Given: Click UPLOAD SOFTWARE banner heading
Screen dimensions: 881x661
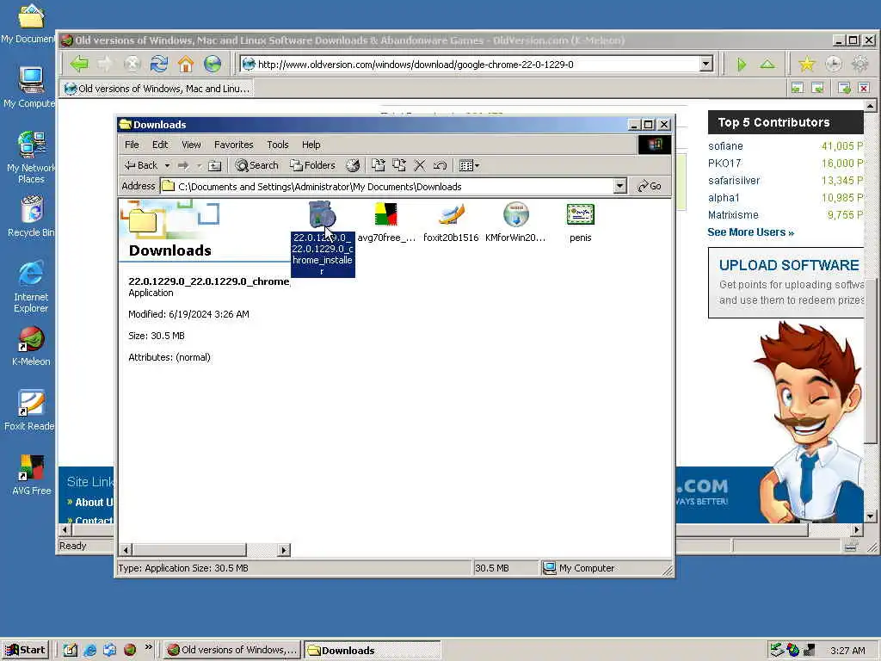Looking at the screenshot, I should 789,265.
